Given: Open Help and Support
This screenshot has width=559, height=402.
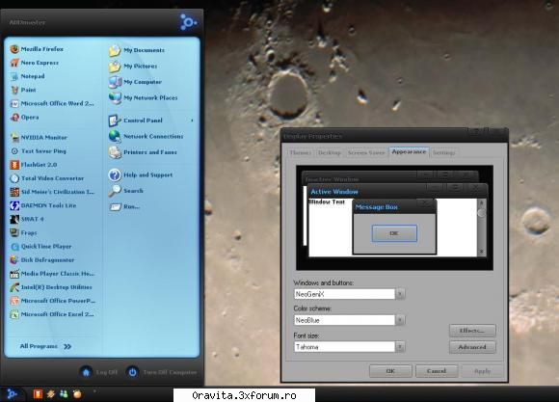Looking at the screenshot, I should click(x=141, y=174).
